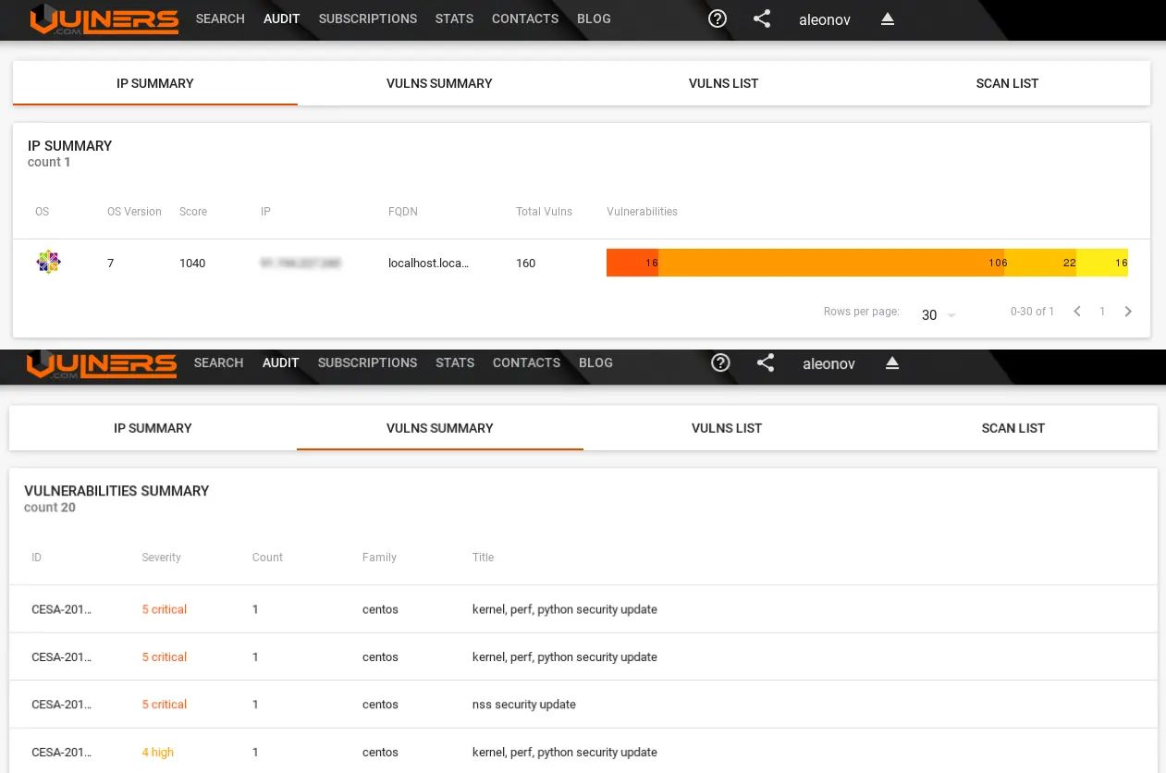Click the share icon in the top navbar
This screenshot has height=773, width=1166.
click(761, 18)
